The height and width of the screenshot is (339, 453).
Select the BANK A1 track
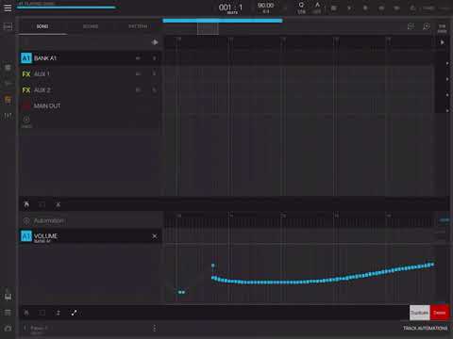tap(91, 58)
